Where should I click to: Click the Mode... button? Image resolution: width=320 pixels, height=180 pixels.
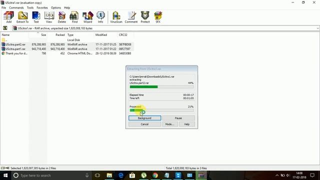pos(170,124)
